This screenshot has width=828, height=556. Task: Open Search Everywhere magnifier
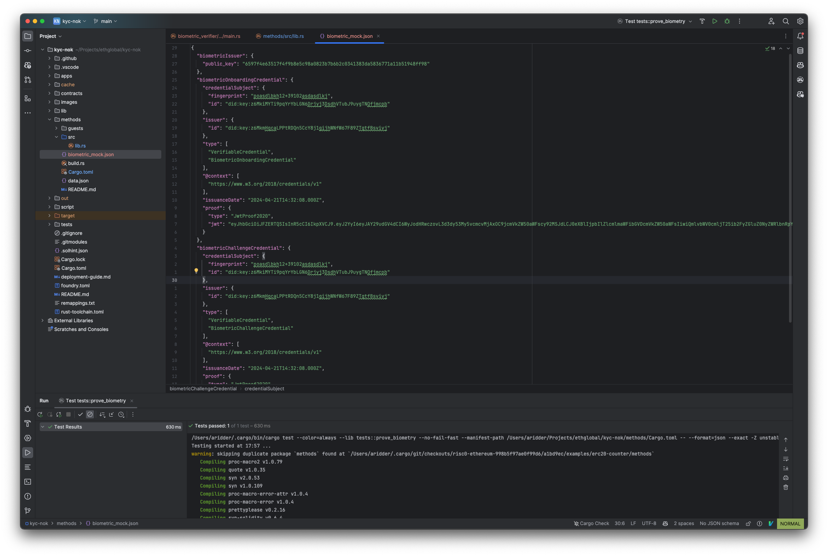coord(786,21)
